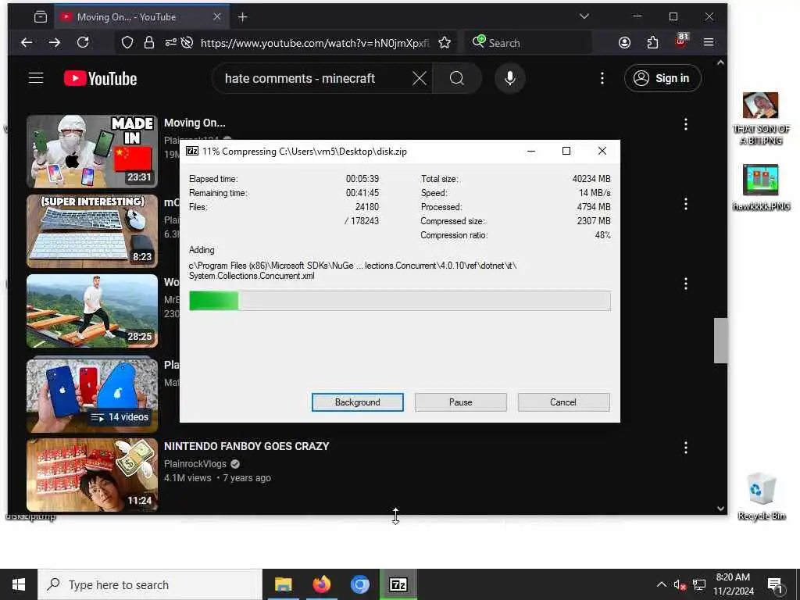Switch to 7-Zip in the taskbar
This screenshot has height=600, width=800.
coord(398,584)
